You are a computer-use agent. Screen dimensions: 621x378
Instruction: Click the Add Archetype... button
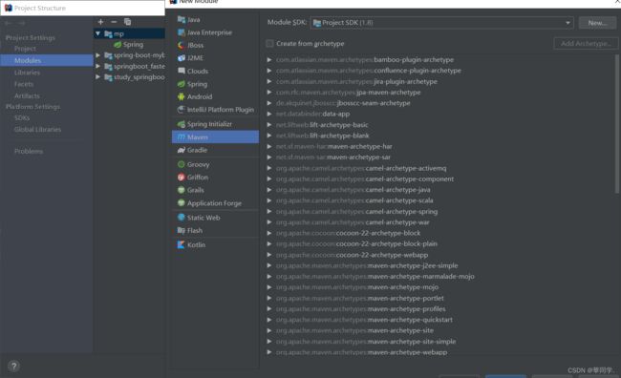(x=586, y=44)
